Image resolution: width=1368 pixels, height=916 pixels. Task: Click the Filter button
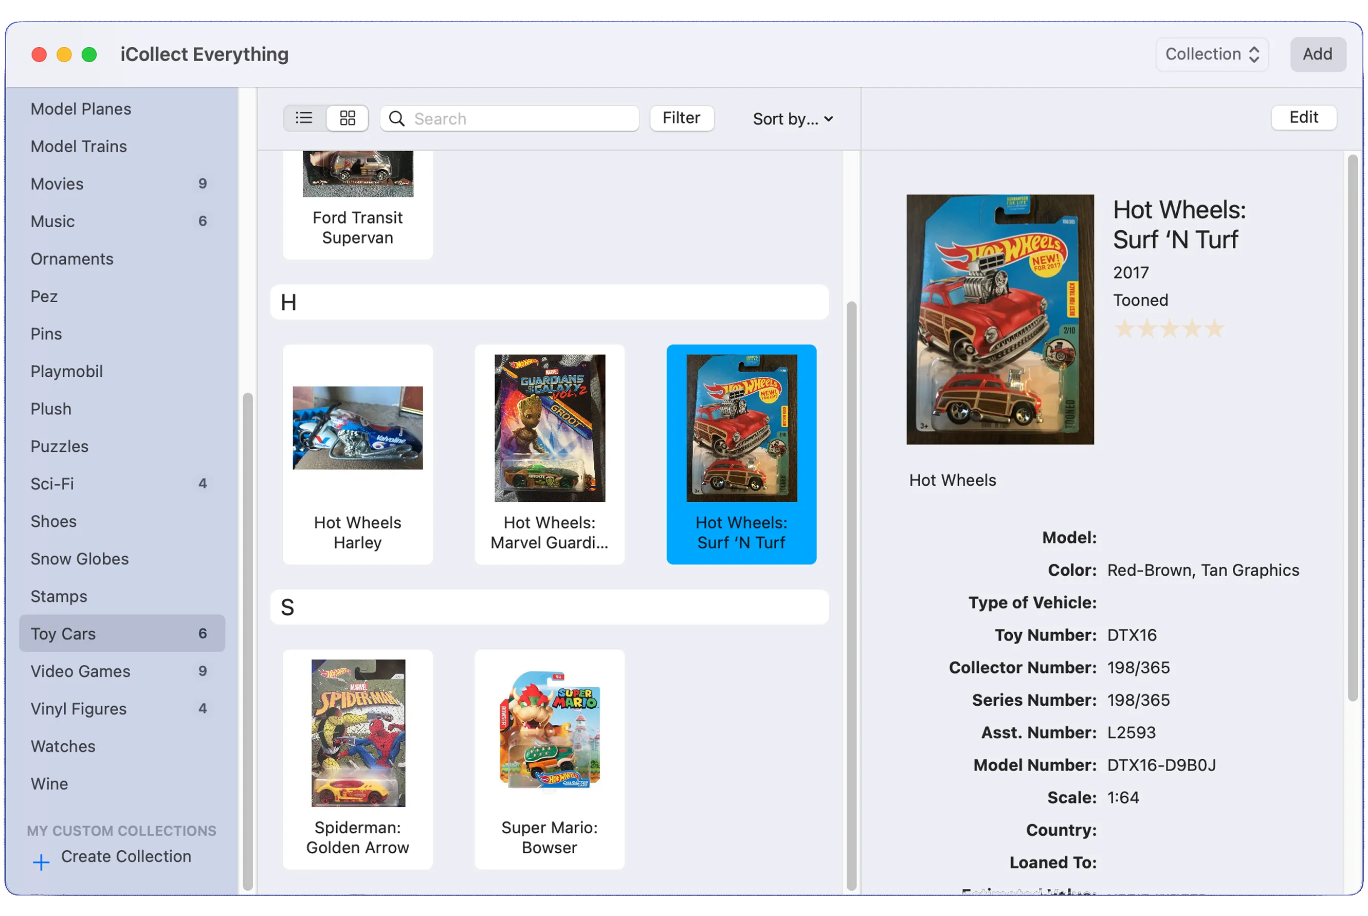coord(681,119)
